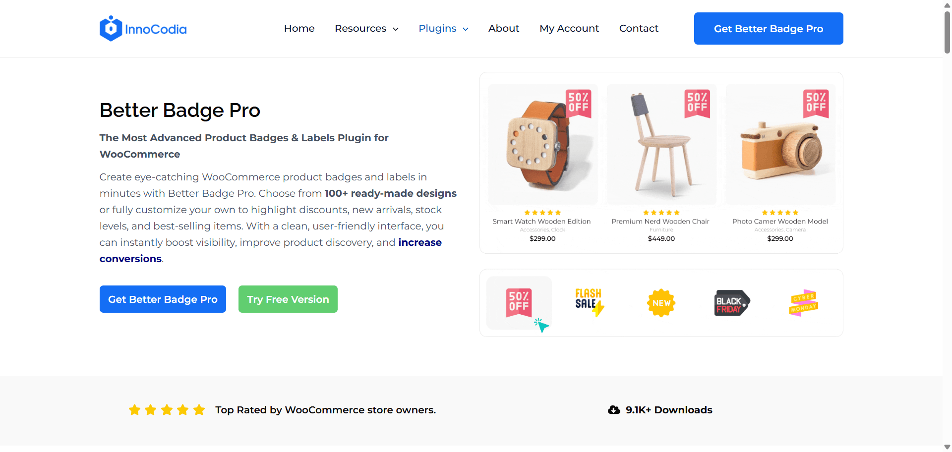Select the Cyber Monday badge icon
The height and width of the screenshot is (452, 952).
[x=803, y=303]
